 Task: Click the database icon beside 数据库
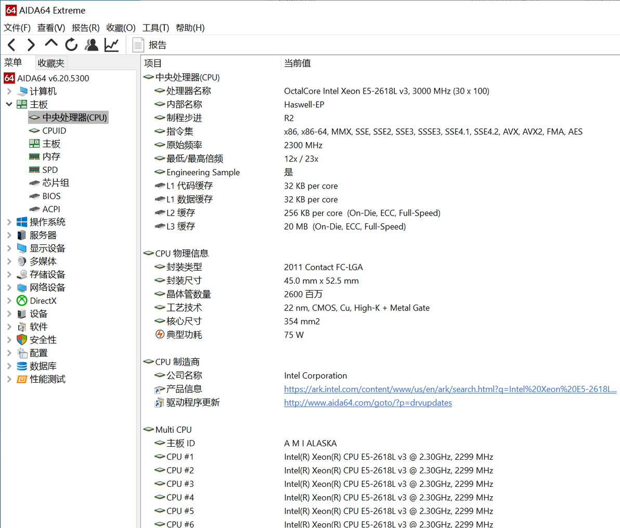[22, 366]
